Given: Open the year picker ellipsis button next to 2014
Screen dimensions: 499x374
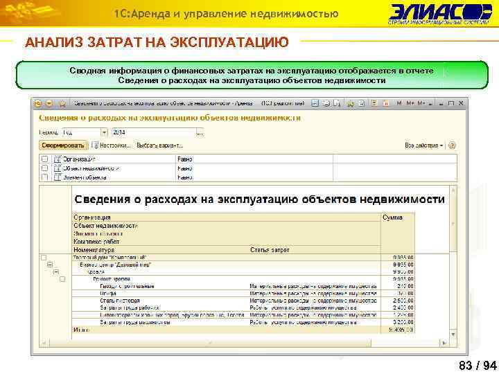Looking at the screenshot, I should pos(200,132).
